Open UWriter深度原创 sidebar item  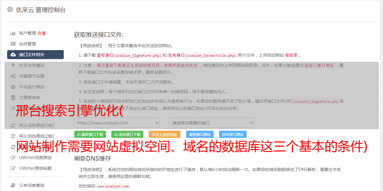35,158
